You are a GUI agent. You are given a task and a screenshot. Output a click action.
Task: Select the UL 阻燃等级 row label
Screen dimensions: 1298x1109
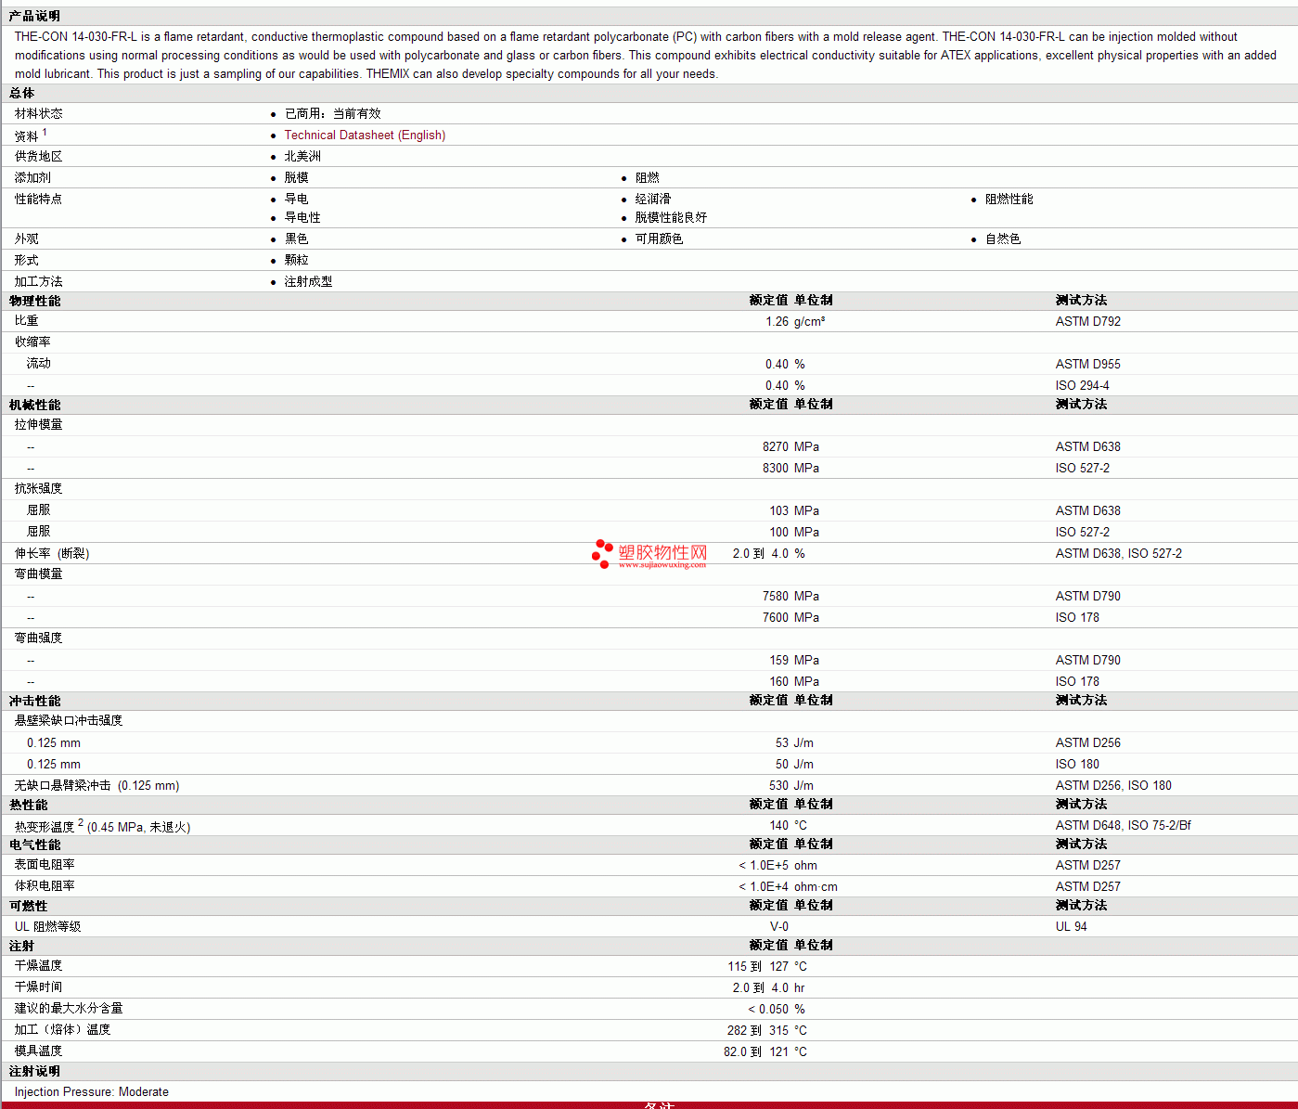48,926
